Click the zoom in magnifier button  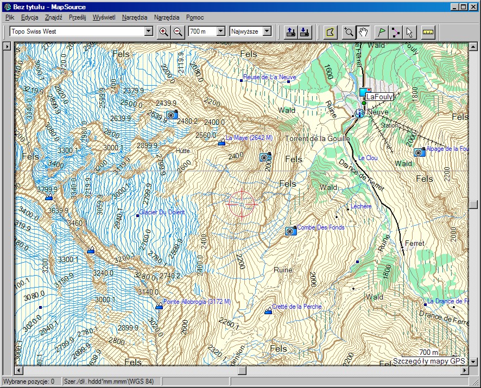click(x=163, y=31)
